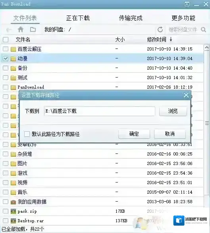Screen dimensions: 210x233
Task: Check the 音乐 row checkbox
Action: (6, 192)
